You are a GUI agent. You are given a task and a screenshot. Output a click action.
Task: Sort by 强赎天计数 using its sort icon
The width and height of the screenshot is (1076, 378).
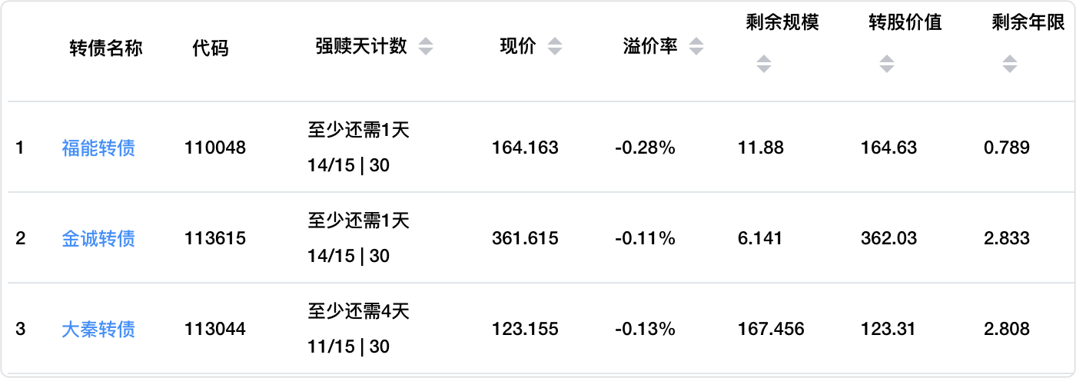tap(426, 47)
